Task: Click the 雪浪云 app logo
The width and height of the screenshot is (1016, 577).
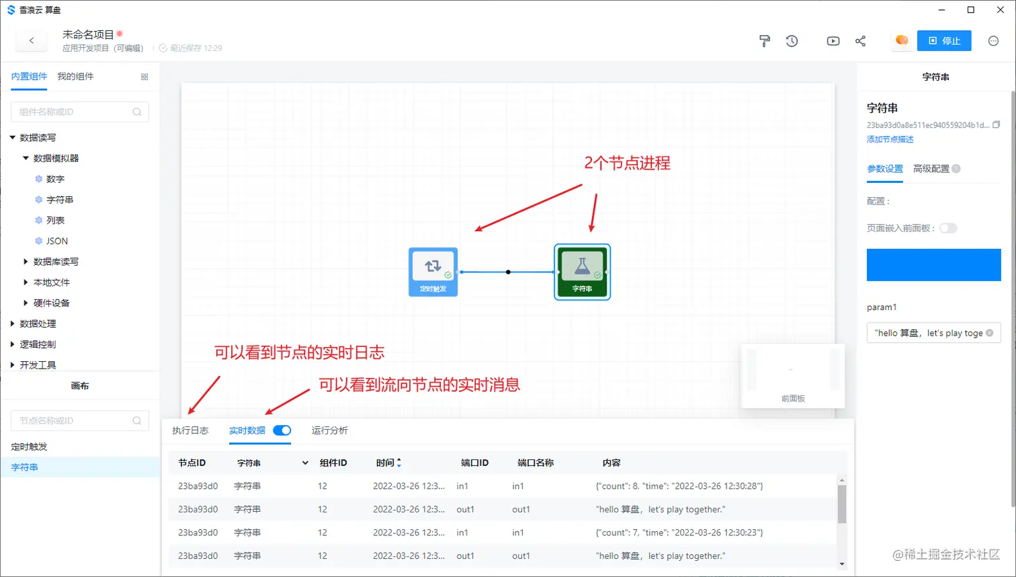Action: click(x=11, y=10)
